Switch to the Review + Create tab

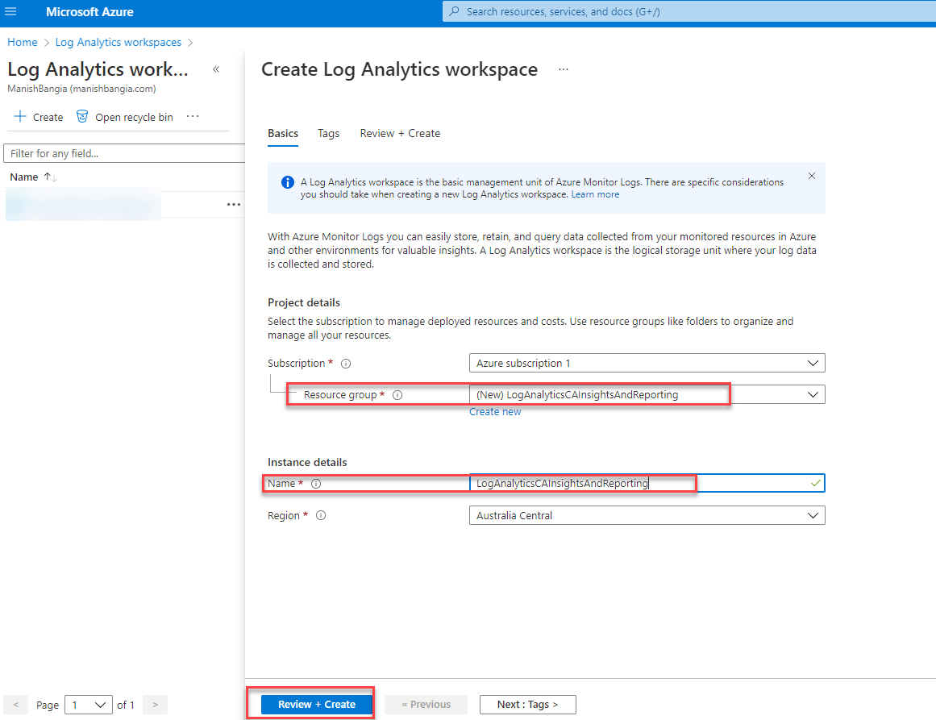pos(400,133)
